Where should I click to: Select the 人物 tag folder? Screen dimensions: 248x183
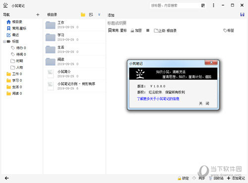pyautogui.click(x=17, y=67)
